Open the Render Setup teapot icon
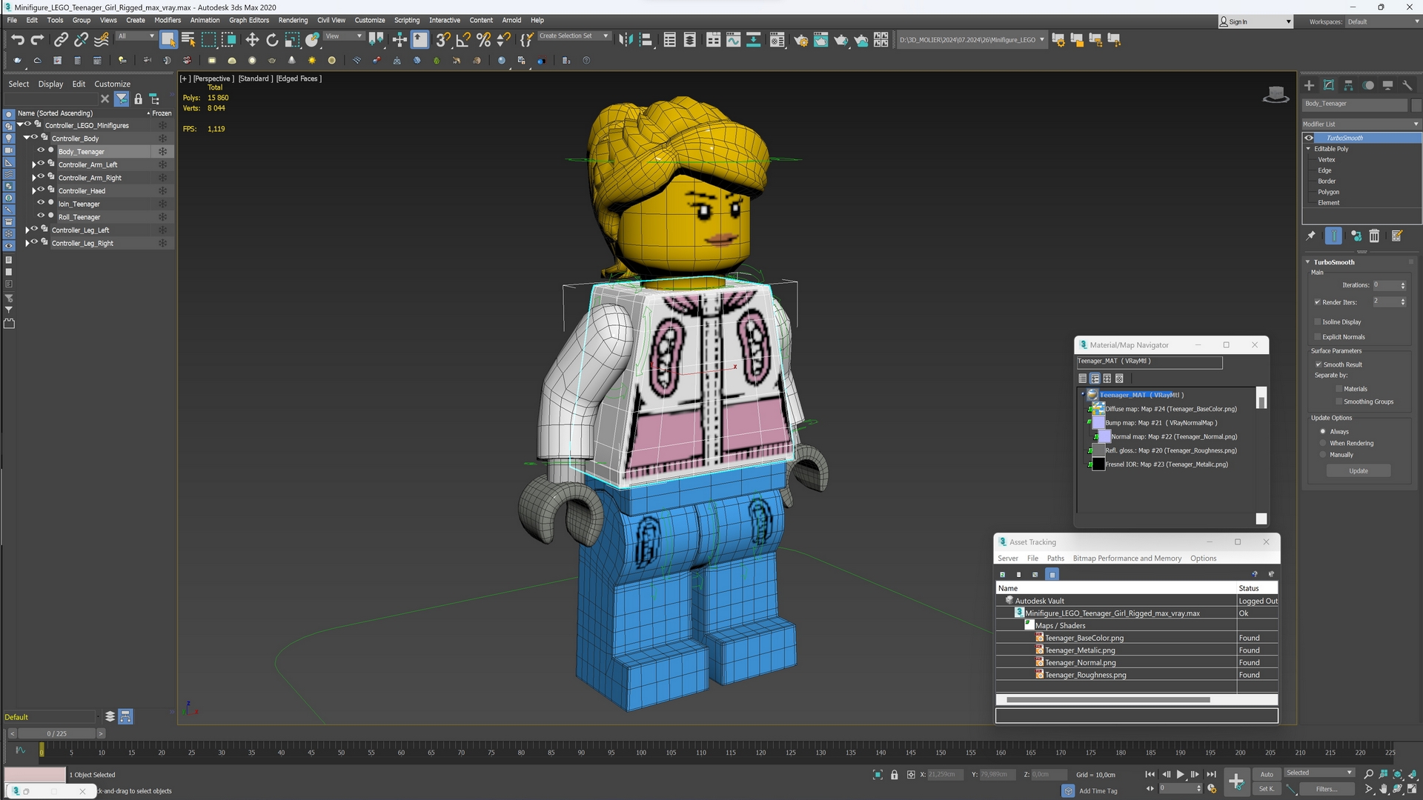Image resolution: width=1423 pixels, height=800 pixels. click(800, 40)
